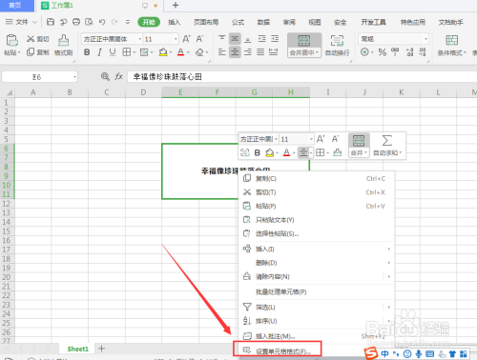Image resolution: width=477 pixels, height=360 pixels.
Task: Align text to top of cell
Action: (222, 39)
